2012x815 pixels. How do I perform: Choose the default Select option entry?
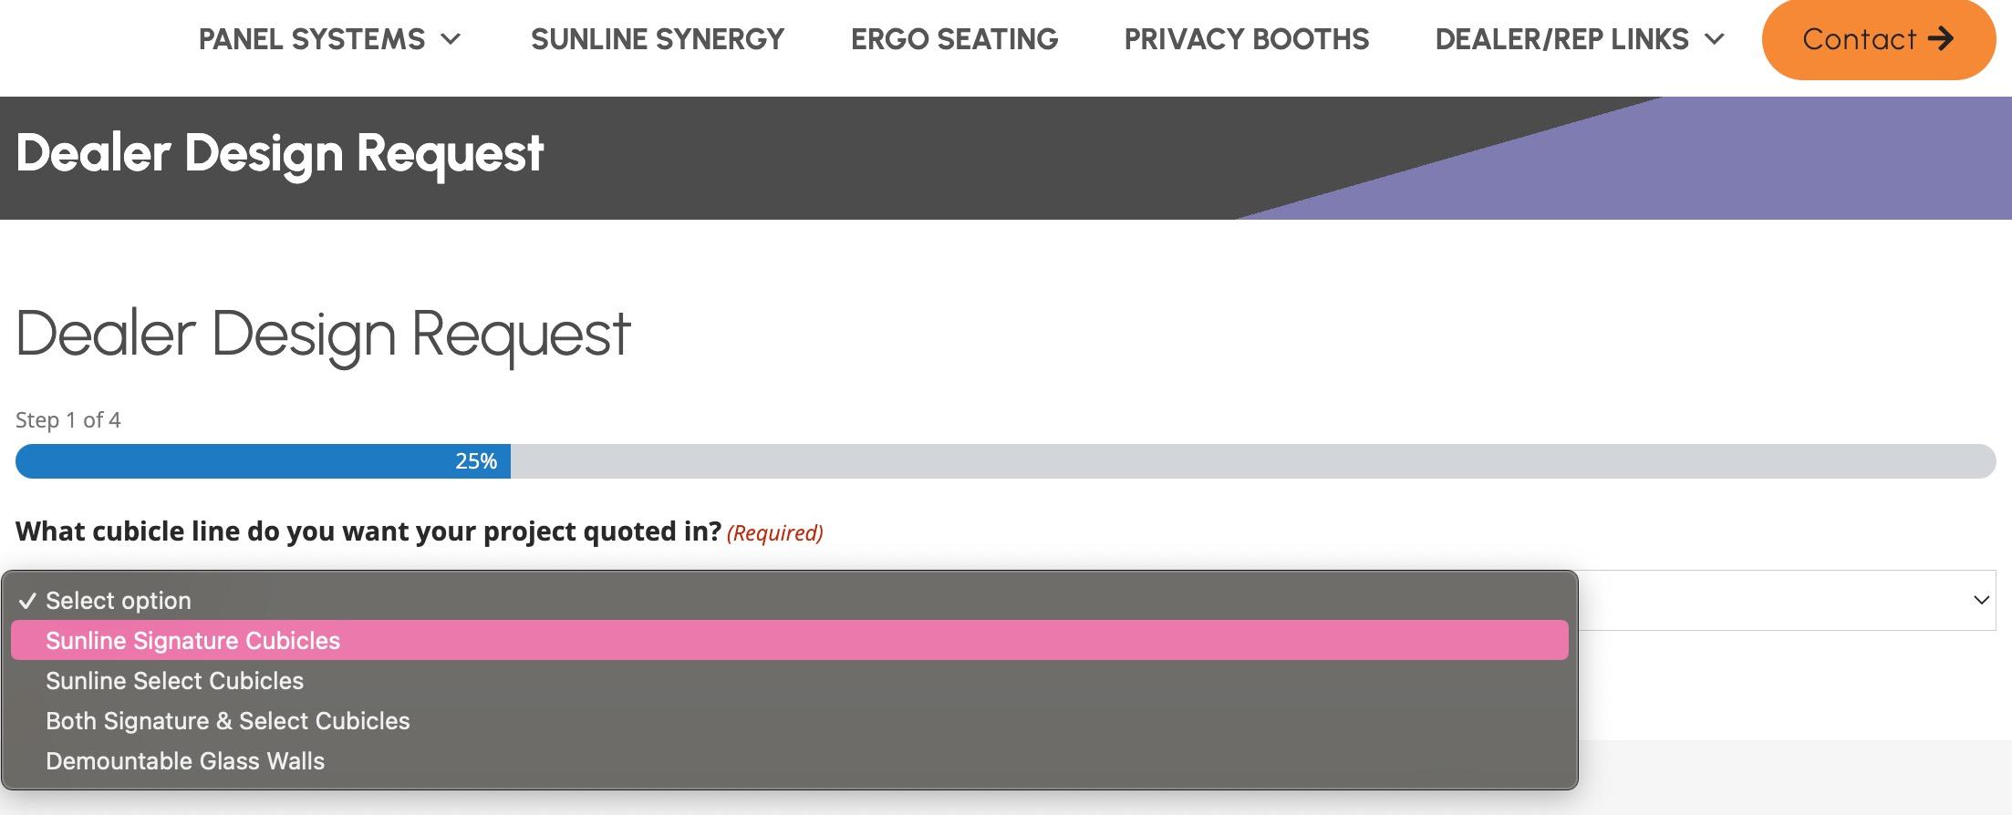click(119, 601)
